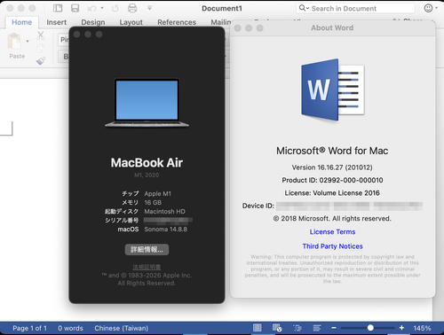
Task: Click Page 1 of 1 status item
Action: 29,328
